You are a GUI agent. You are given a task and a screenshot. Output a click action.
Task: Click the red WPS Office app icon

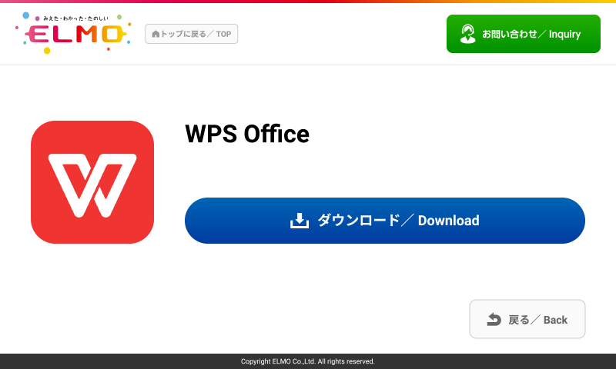point(92,182)
